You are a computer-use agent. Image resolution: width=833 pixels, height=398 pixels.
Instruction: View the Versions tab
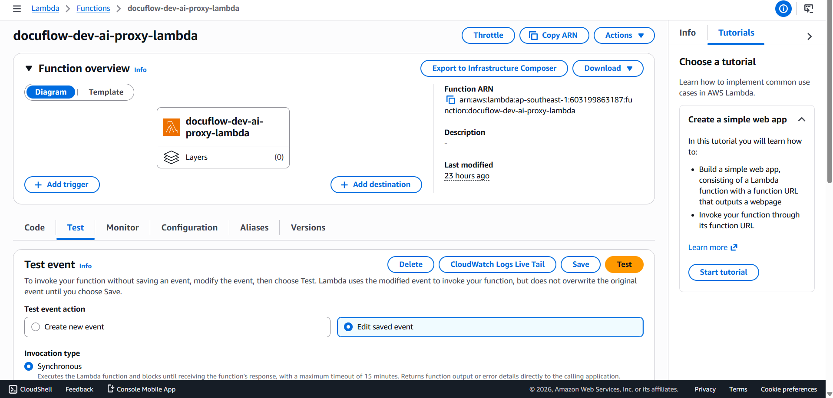point(308,228)
